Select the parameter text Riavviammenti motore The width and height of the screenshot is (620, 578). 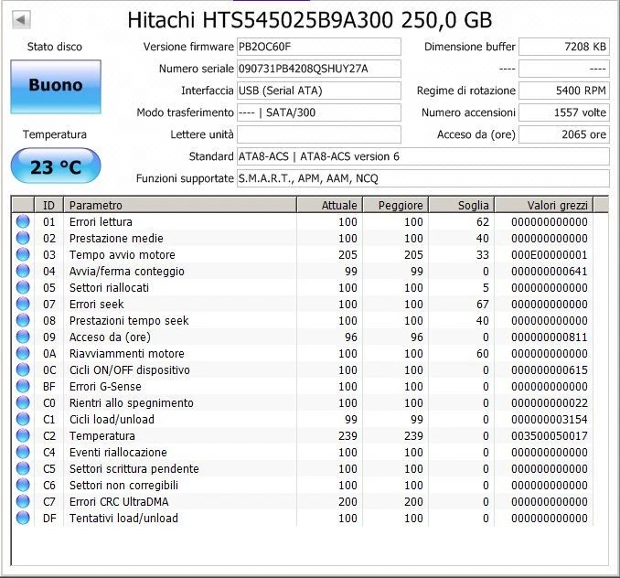coord(127,353)
